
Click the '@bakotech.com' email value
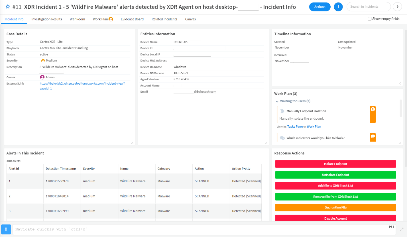pos(205,92)
